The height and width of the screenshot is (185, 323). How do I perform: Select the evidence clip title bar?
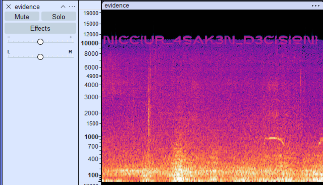tap(202, 5)
